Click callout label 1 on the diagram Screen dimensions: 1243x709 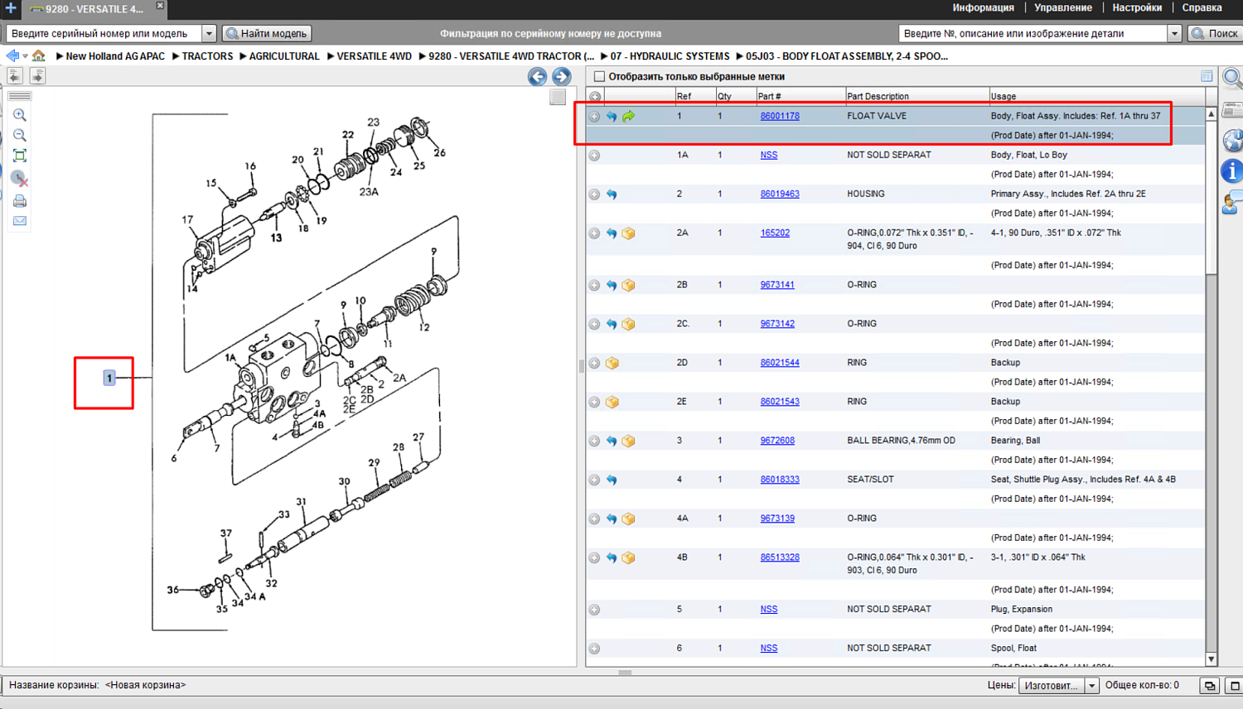click(109, 379)
